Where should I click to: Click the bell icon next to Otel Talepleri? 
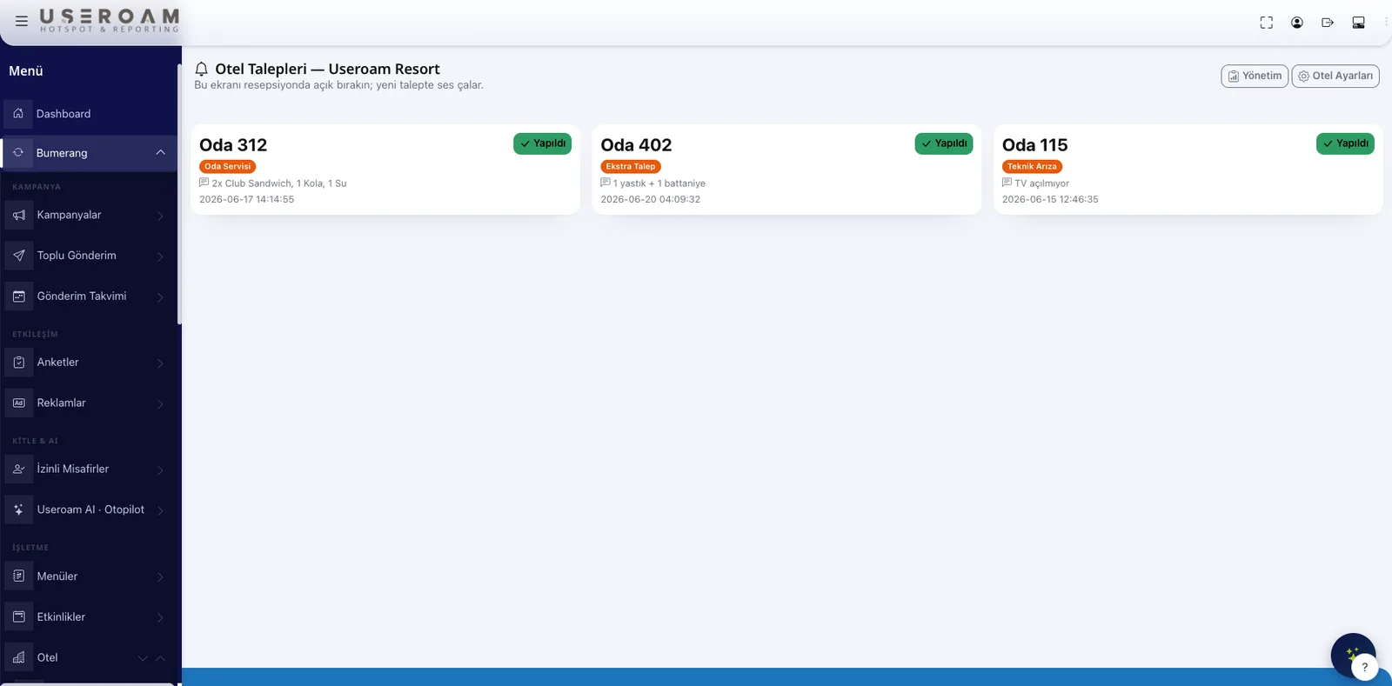(202, 69)
